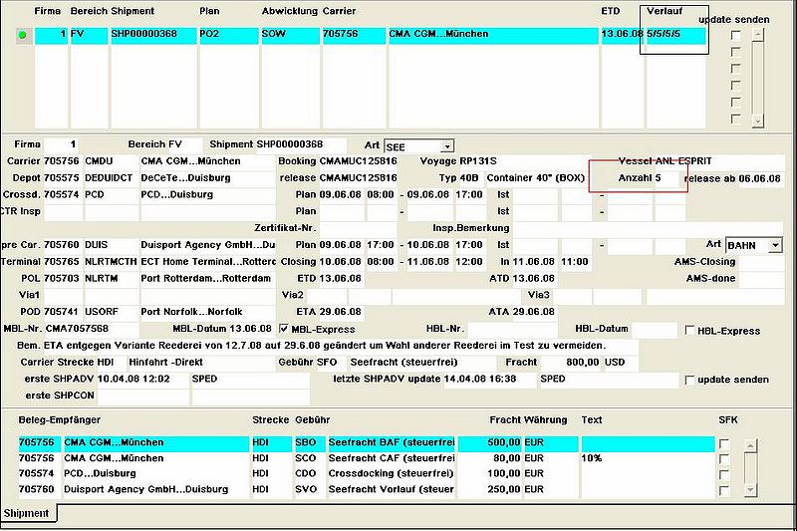Image resolution: width=797 pixels, height=531 pixels.
Task: Open the Art dropdown showing SEE
Action: coord(446,146)
